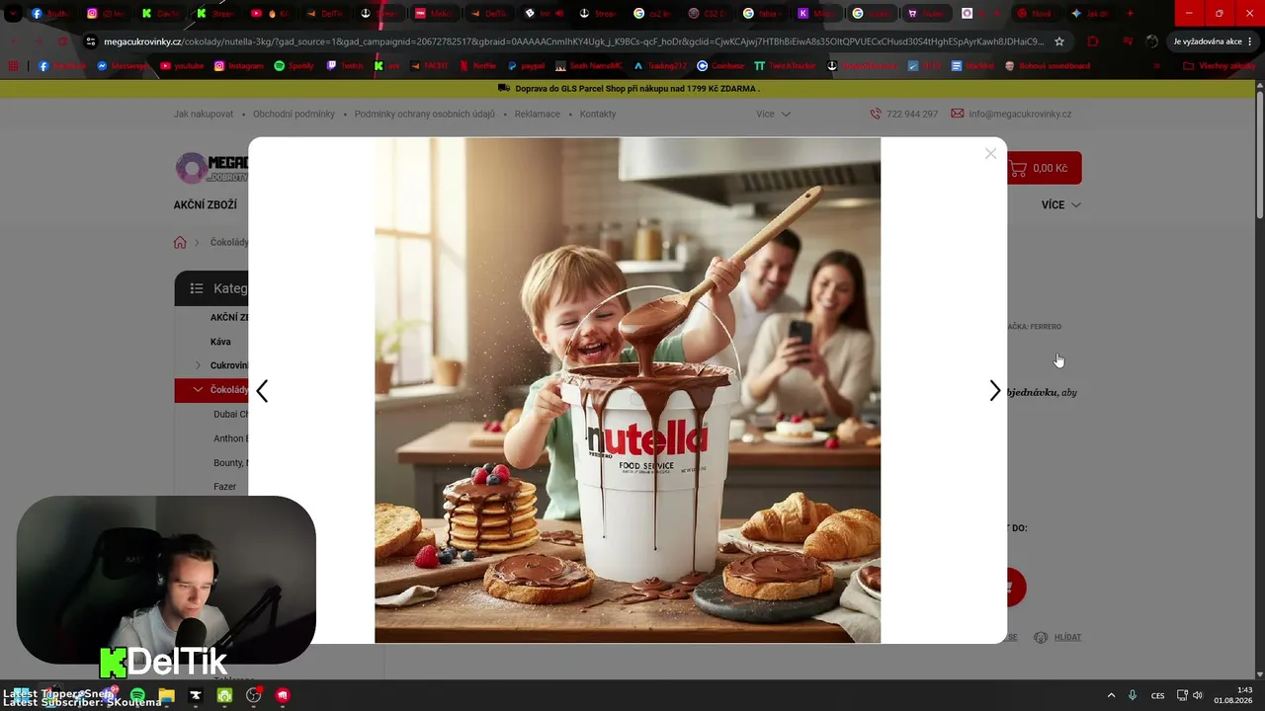
Task: Email info@megacukrovinky.cz
Action: coord(1011,114)
